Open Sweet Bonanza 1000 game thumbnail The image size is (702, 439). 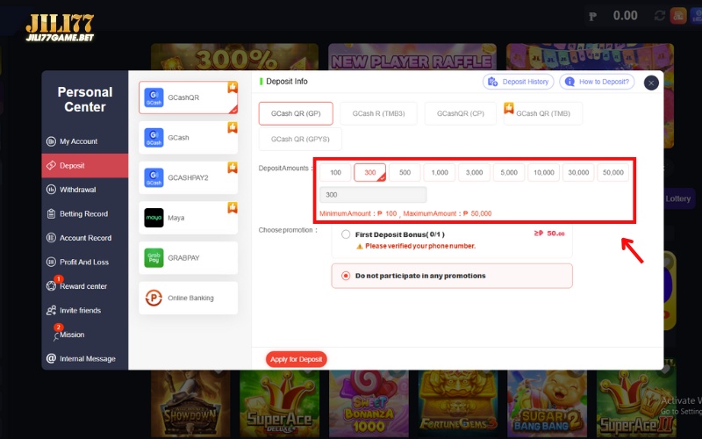(x=369, y=402)
